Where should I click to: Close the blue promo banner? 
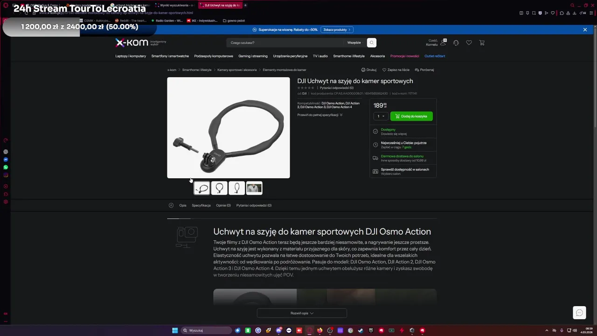(585, 29)
